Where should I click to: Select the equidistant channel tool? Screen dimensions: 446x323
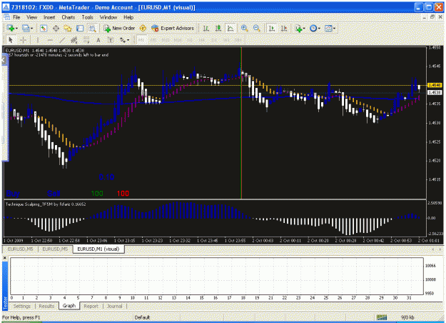point(74,40)
